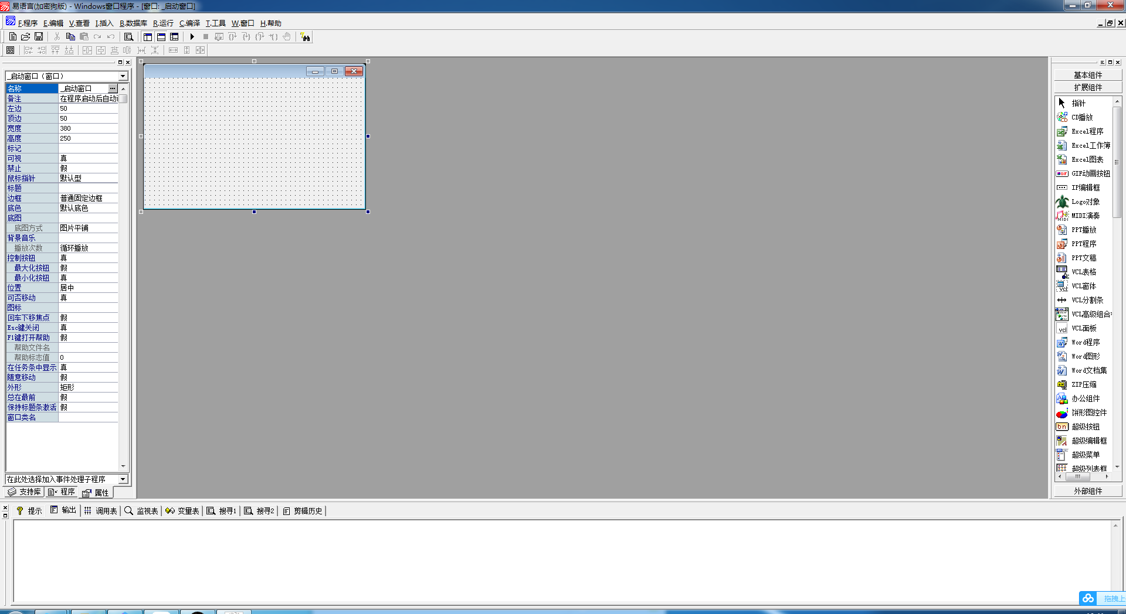
Task: Expand the event handler subroutine dropdown
Action: point(123,479)
